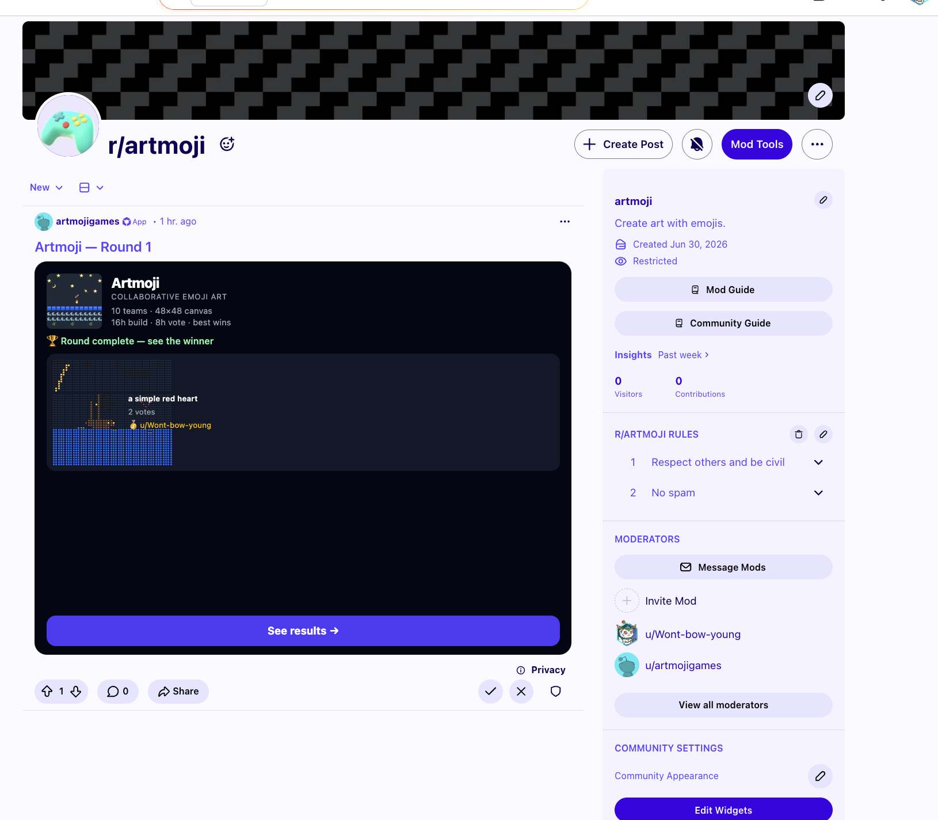Remove the post with the X icon

coord(521,692)
